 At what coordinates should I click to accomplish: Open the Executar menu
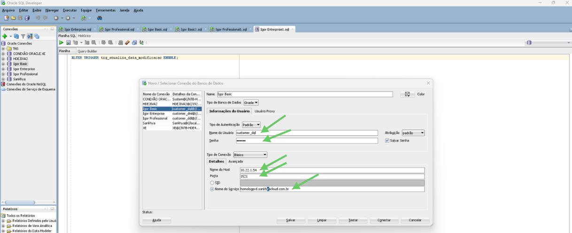pyautogui.click(x=70, y=10)
